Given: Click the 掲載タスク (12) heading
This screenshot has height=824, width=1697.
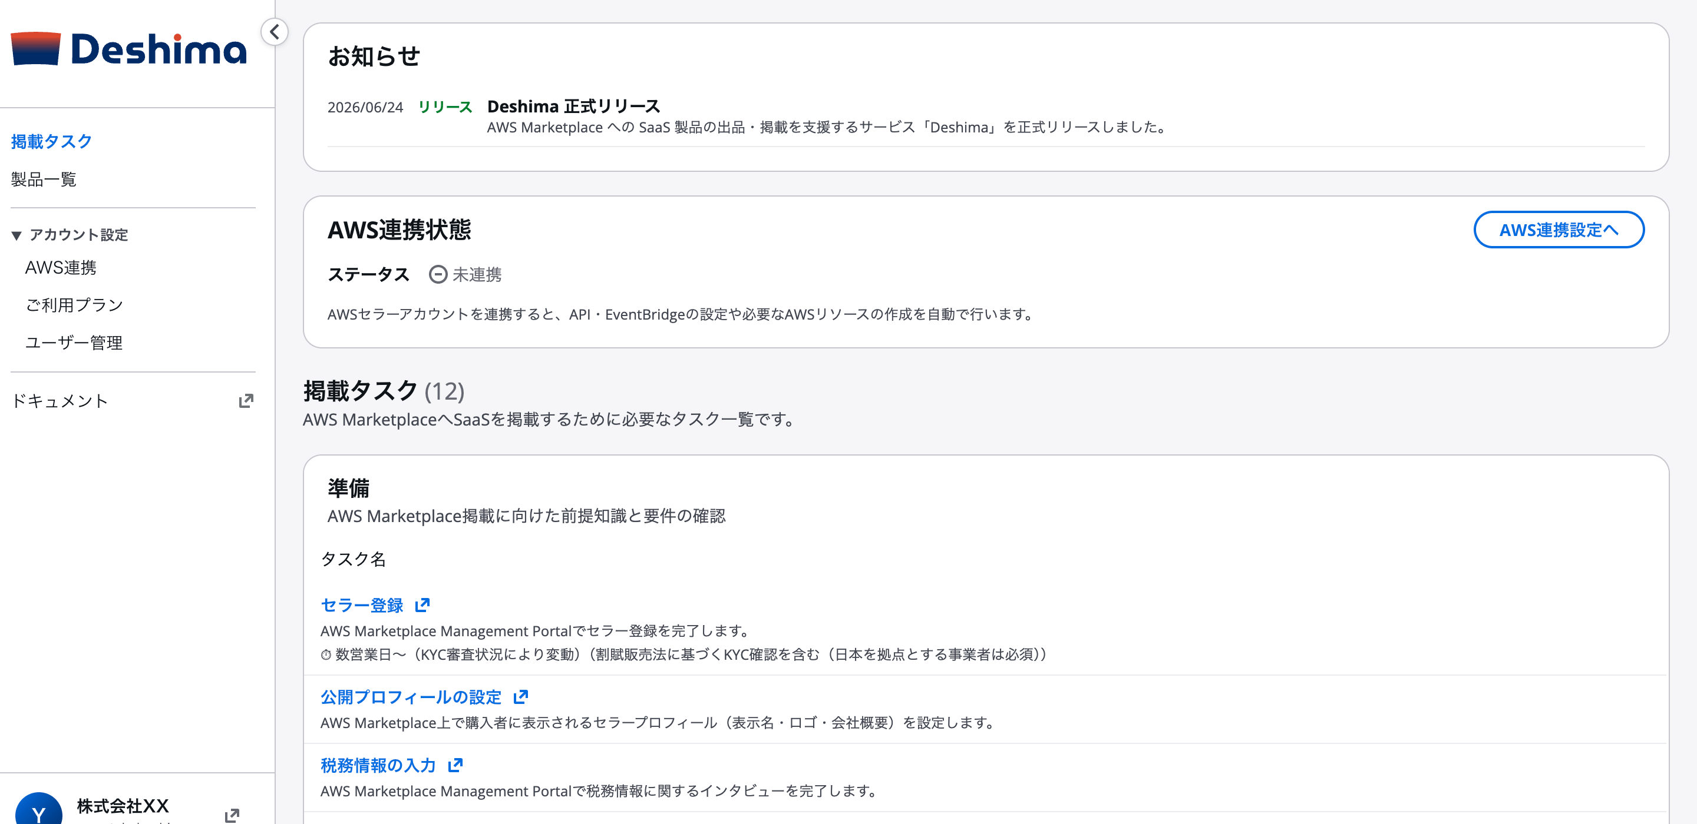Looking at the screenshot, I should click(384, 391).
